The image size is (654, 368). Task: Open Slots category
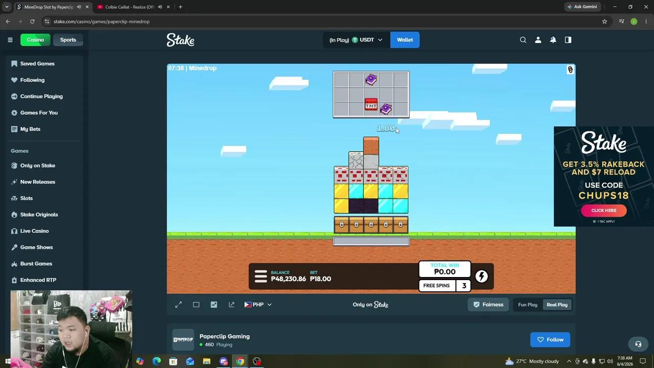[x=26, y=198]
